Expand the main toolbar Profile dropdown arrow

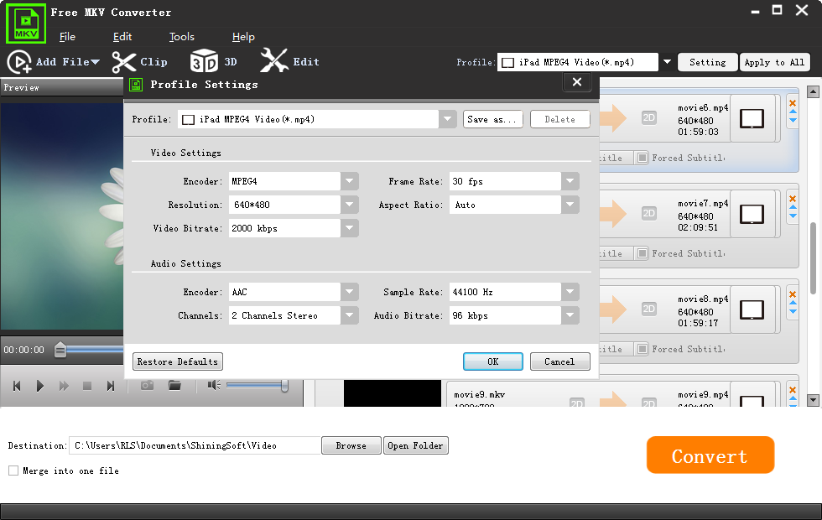point(667,62)
